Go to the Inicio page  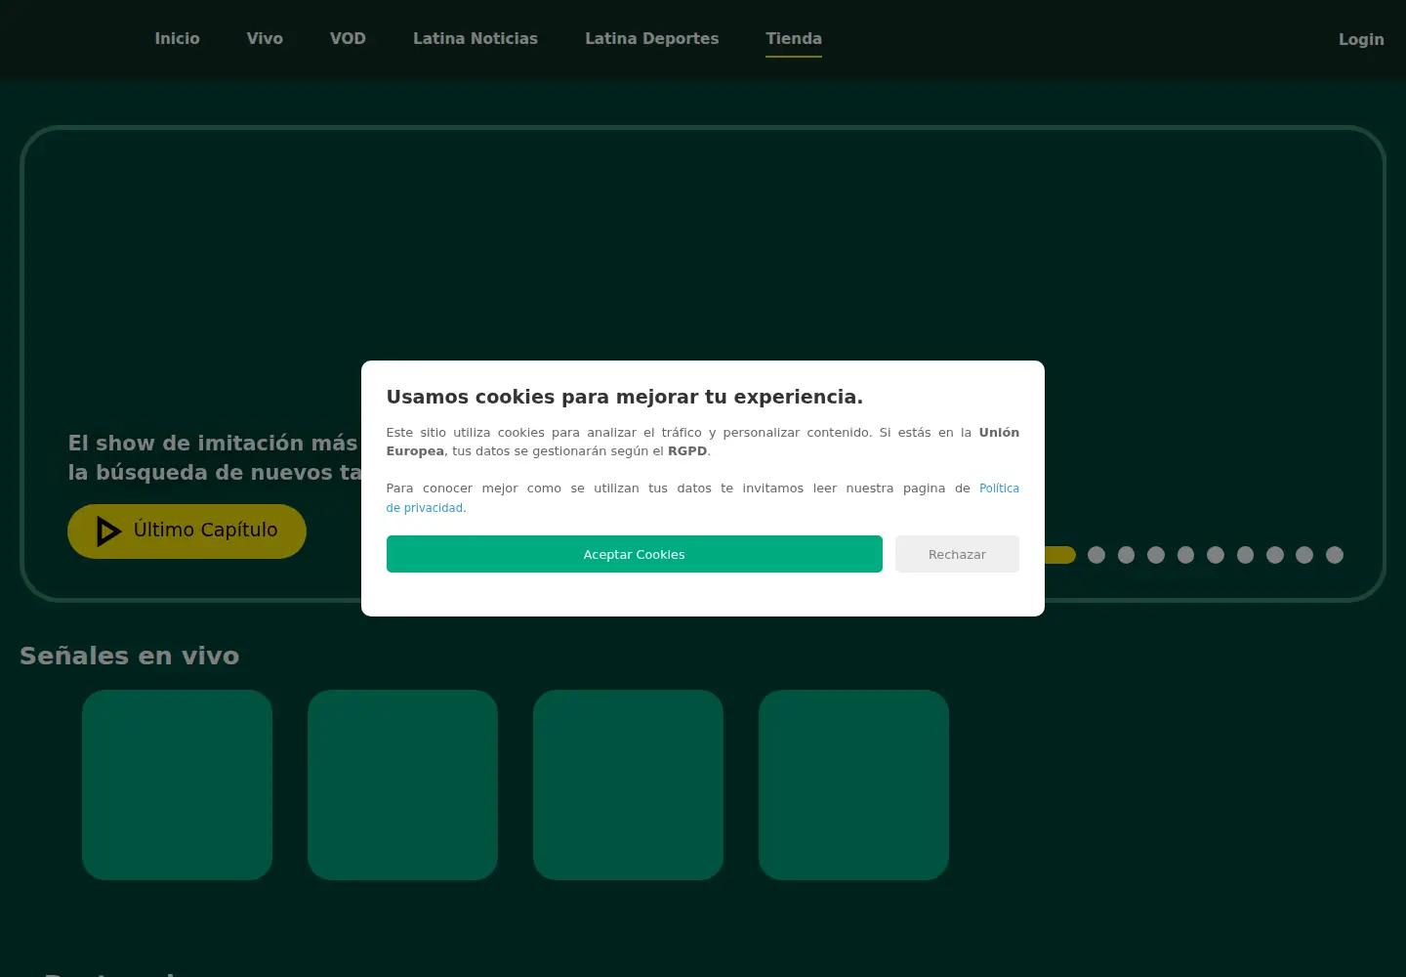[x=177, y=39]
